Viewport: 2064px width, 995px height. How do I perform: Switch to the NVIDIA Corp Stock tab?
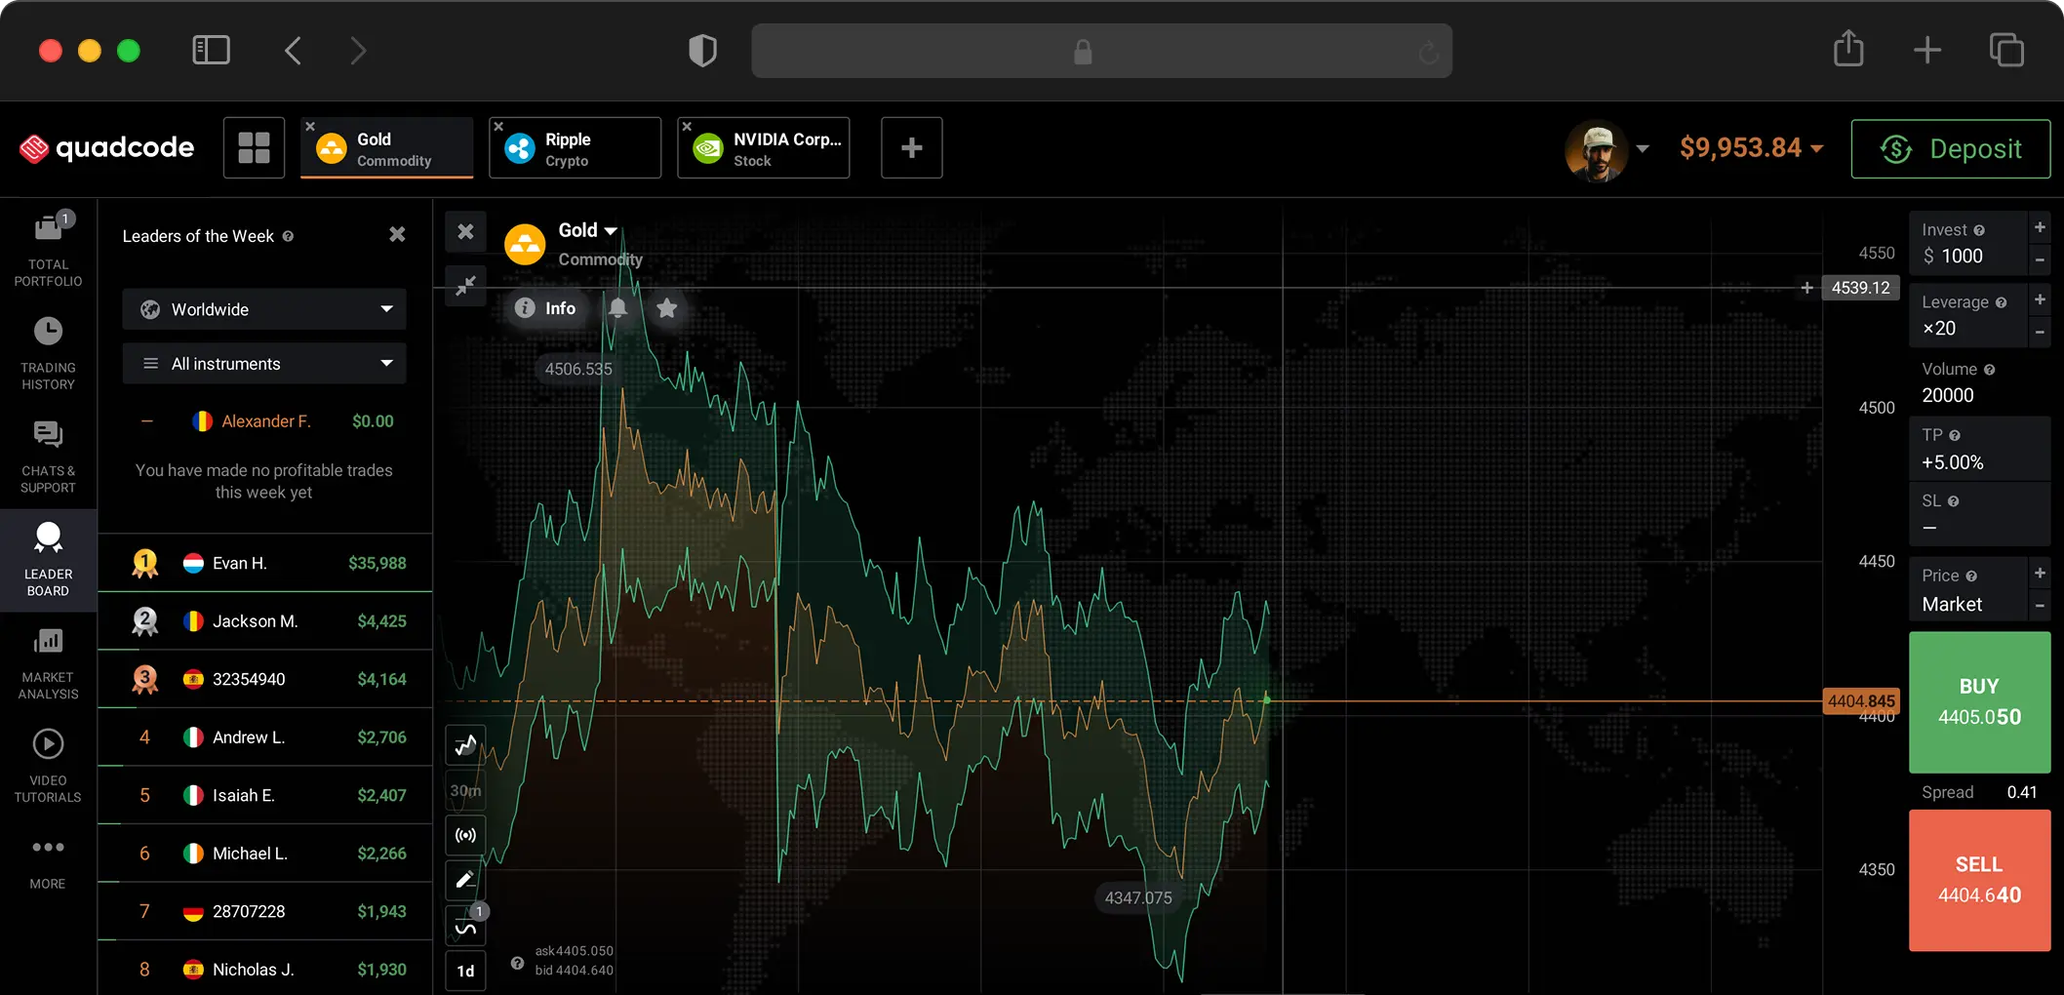(764, 148)
